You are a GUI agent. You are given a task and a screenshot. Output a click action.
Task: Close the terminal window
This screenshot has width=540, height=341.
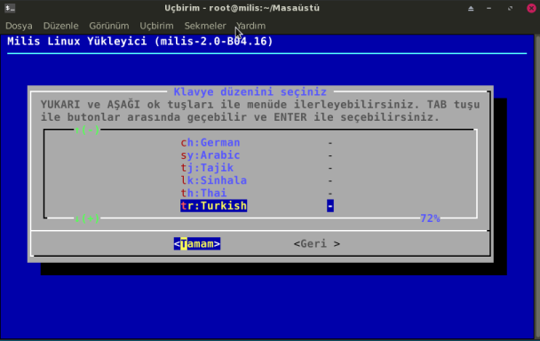tap(531, 8)
